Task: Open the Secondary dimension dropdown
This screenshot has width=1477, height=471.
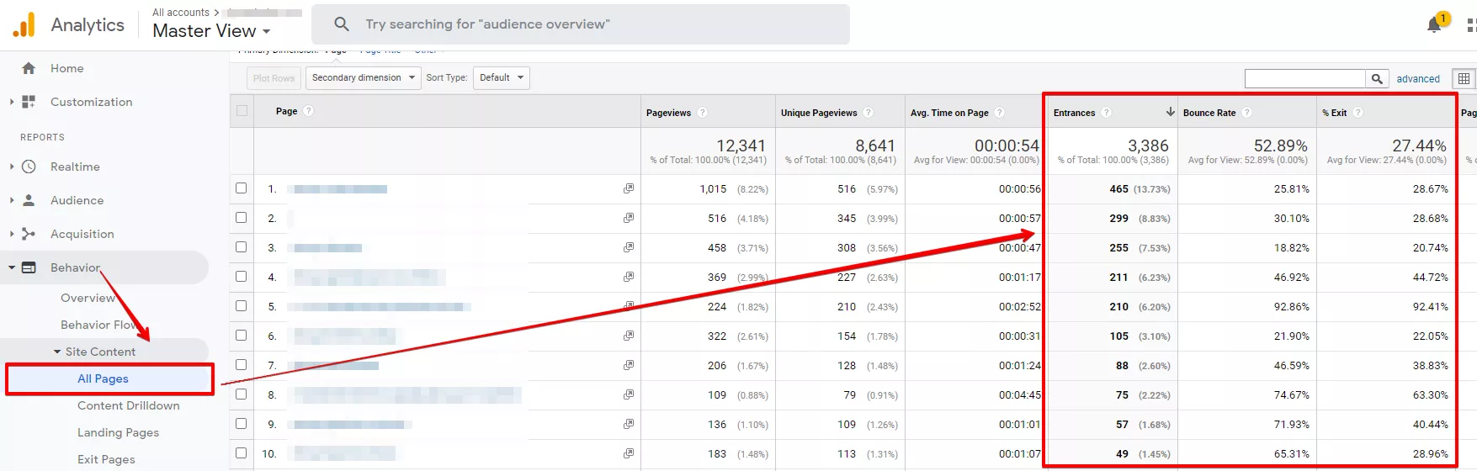Action: pos(364,78)
